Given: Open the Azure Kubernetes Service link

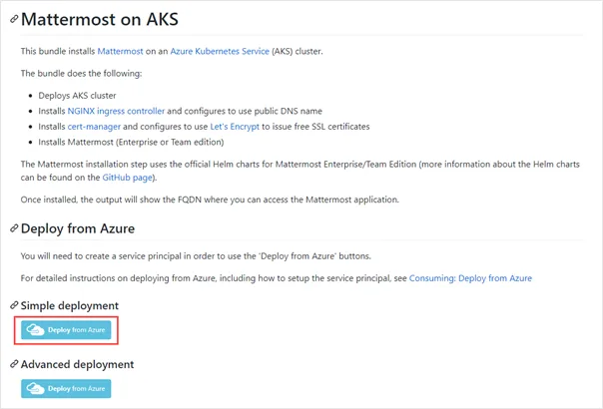Looking at the screenshot, I should pos(220,51).
